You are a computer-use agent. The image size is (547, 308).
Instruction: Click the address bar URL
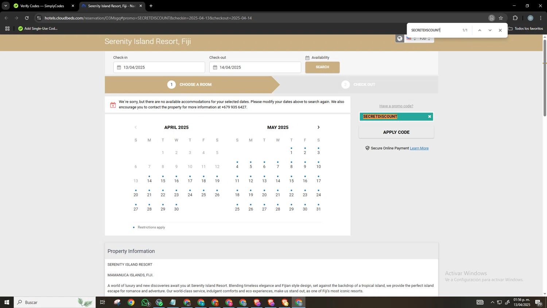pyautogui.click(x=148, y=18)
